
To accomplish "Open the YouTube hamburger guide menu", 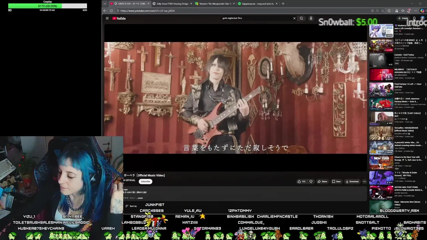I will (107, 18).
